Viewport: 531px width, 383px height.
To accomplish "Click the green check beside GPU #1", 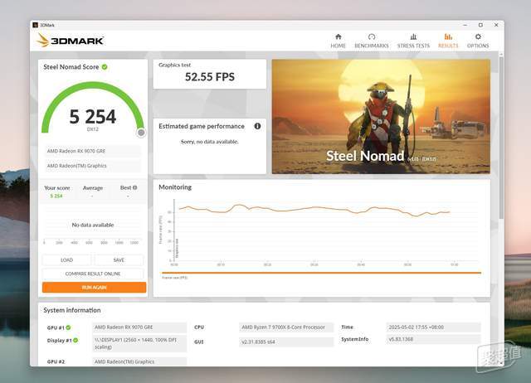I will tap(68, 327).
